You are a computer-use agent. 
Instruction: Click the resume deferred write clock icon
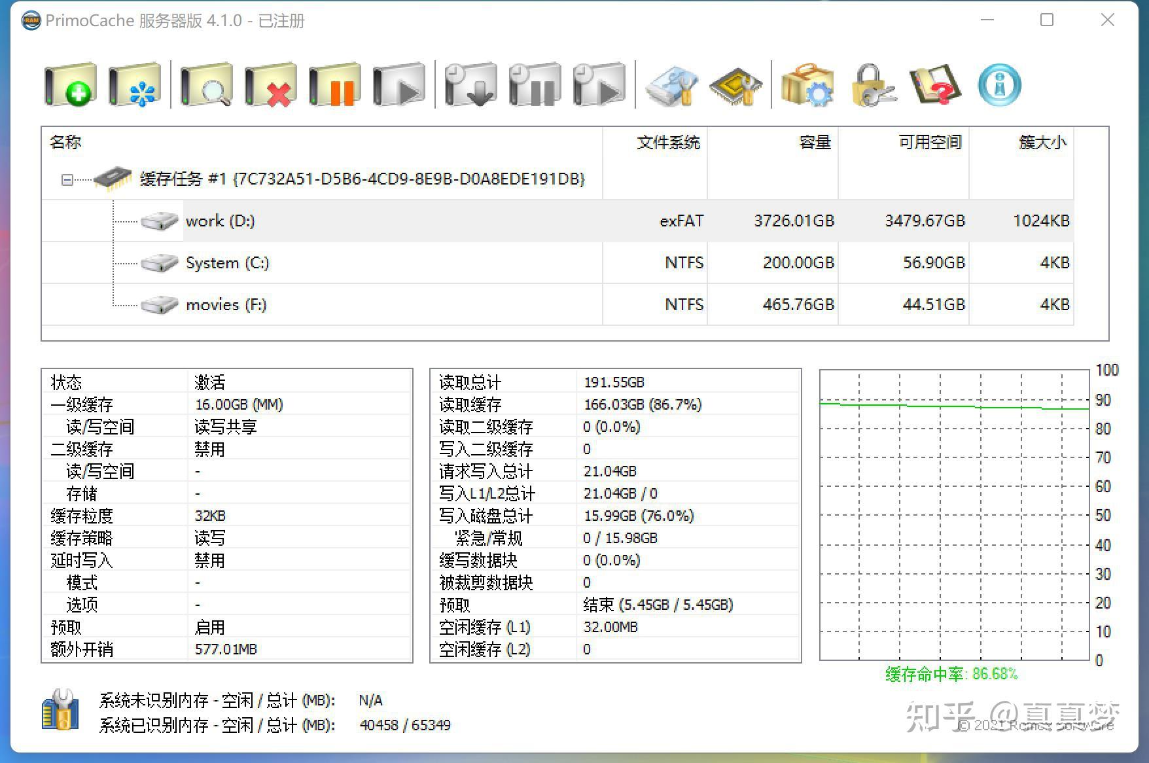tap(599, 85)
